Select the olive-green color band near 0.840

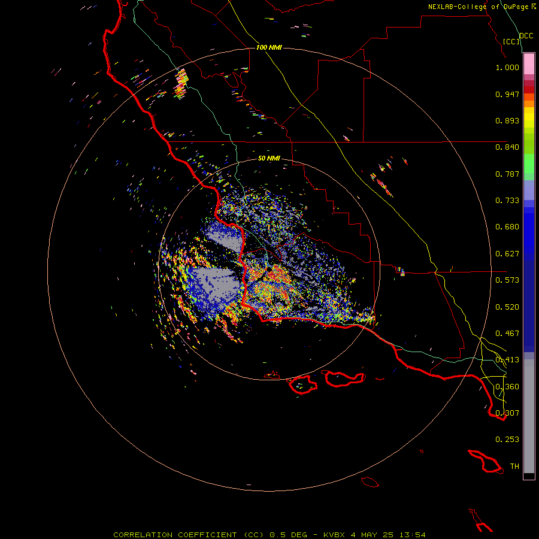pos(529,144)
